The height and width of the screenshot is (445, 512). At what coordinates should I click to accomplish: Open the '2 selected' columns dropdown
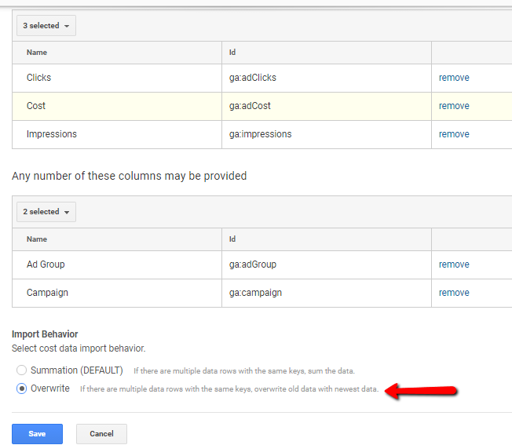46,212
